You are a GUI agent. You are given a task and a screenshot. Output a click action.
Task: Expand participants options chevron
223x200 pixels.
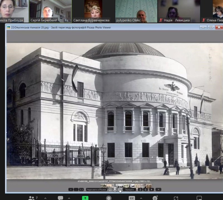[45, 198]
